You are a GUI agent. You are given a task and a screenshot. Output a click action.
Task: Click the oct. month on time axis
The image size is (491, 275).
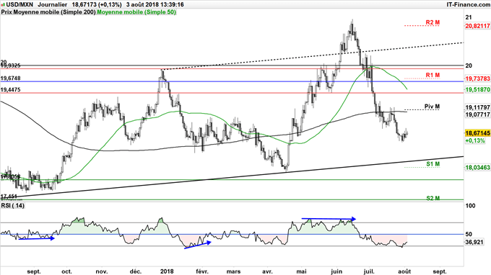pyautogui.click(x=66, y=271)
